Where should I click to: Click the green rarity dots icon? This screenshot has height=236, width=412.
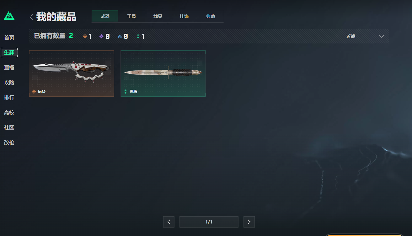(x=138, y=36)
